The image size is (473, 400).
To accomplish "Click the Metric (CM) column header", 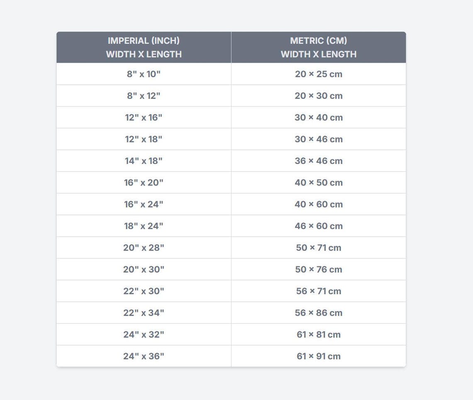I will (x=319, y=47).
